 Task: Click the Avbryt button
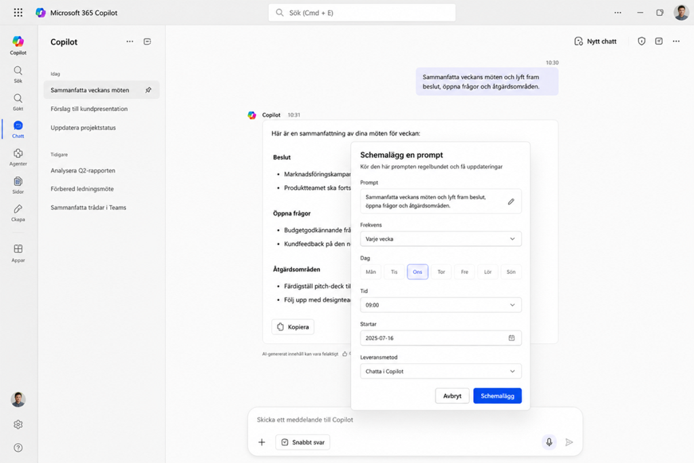[452, 396]
